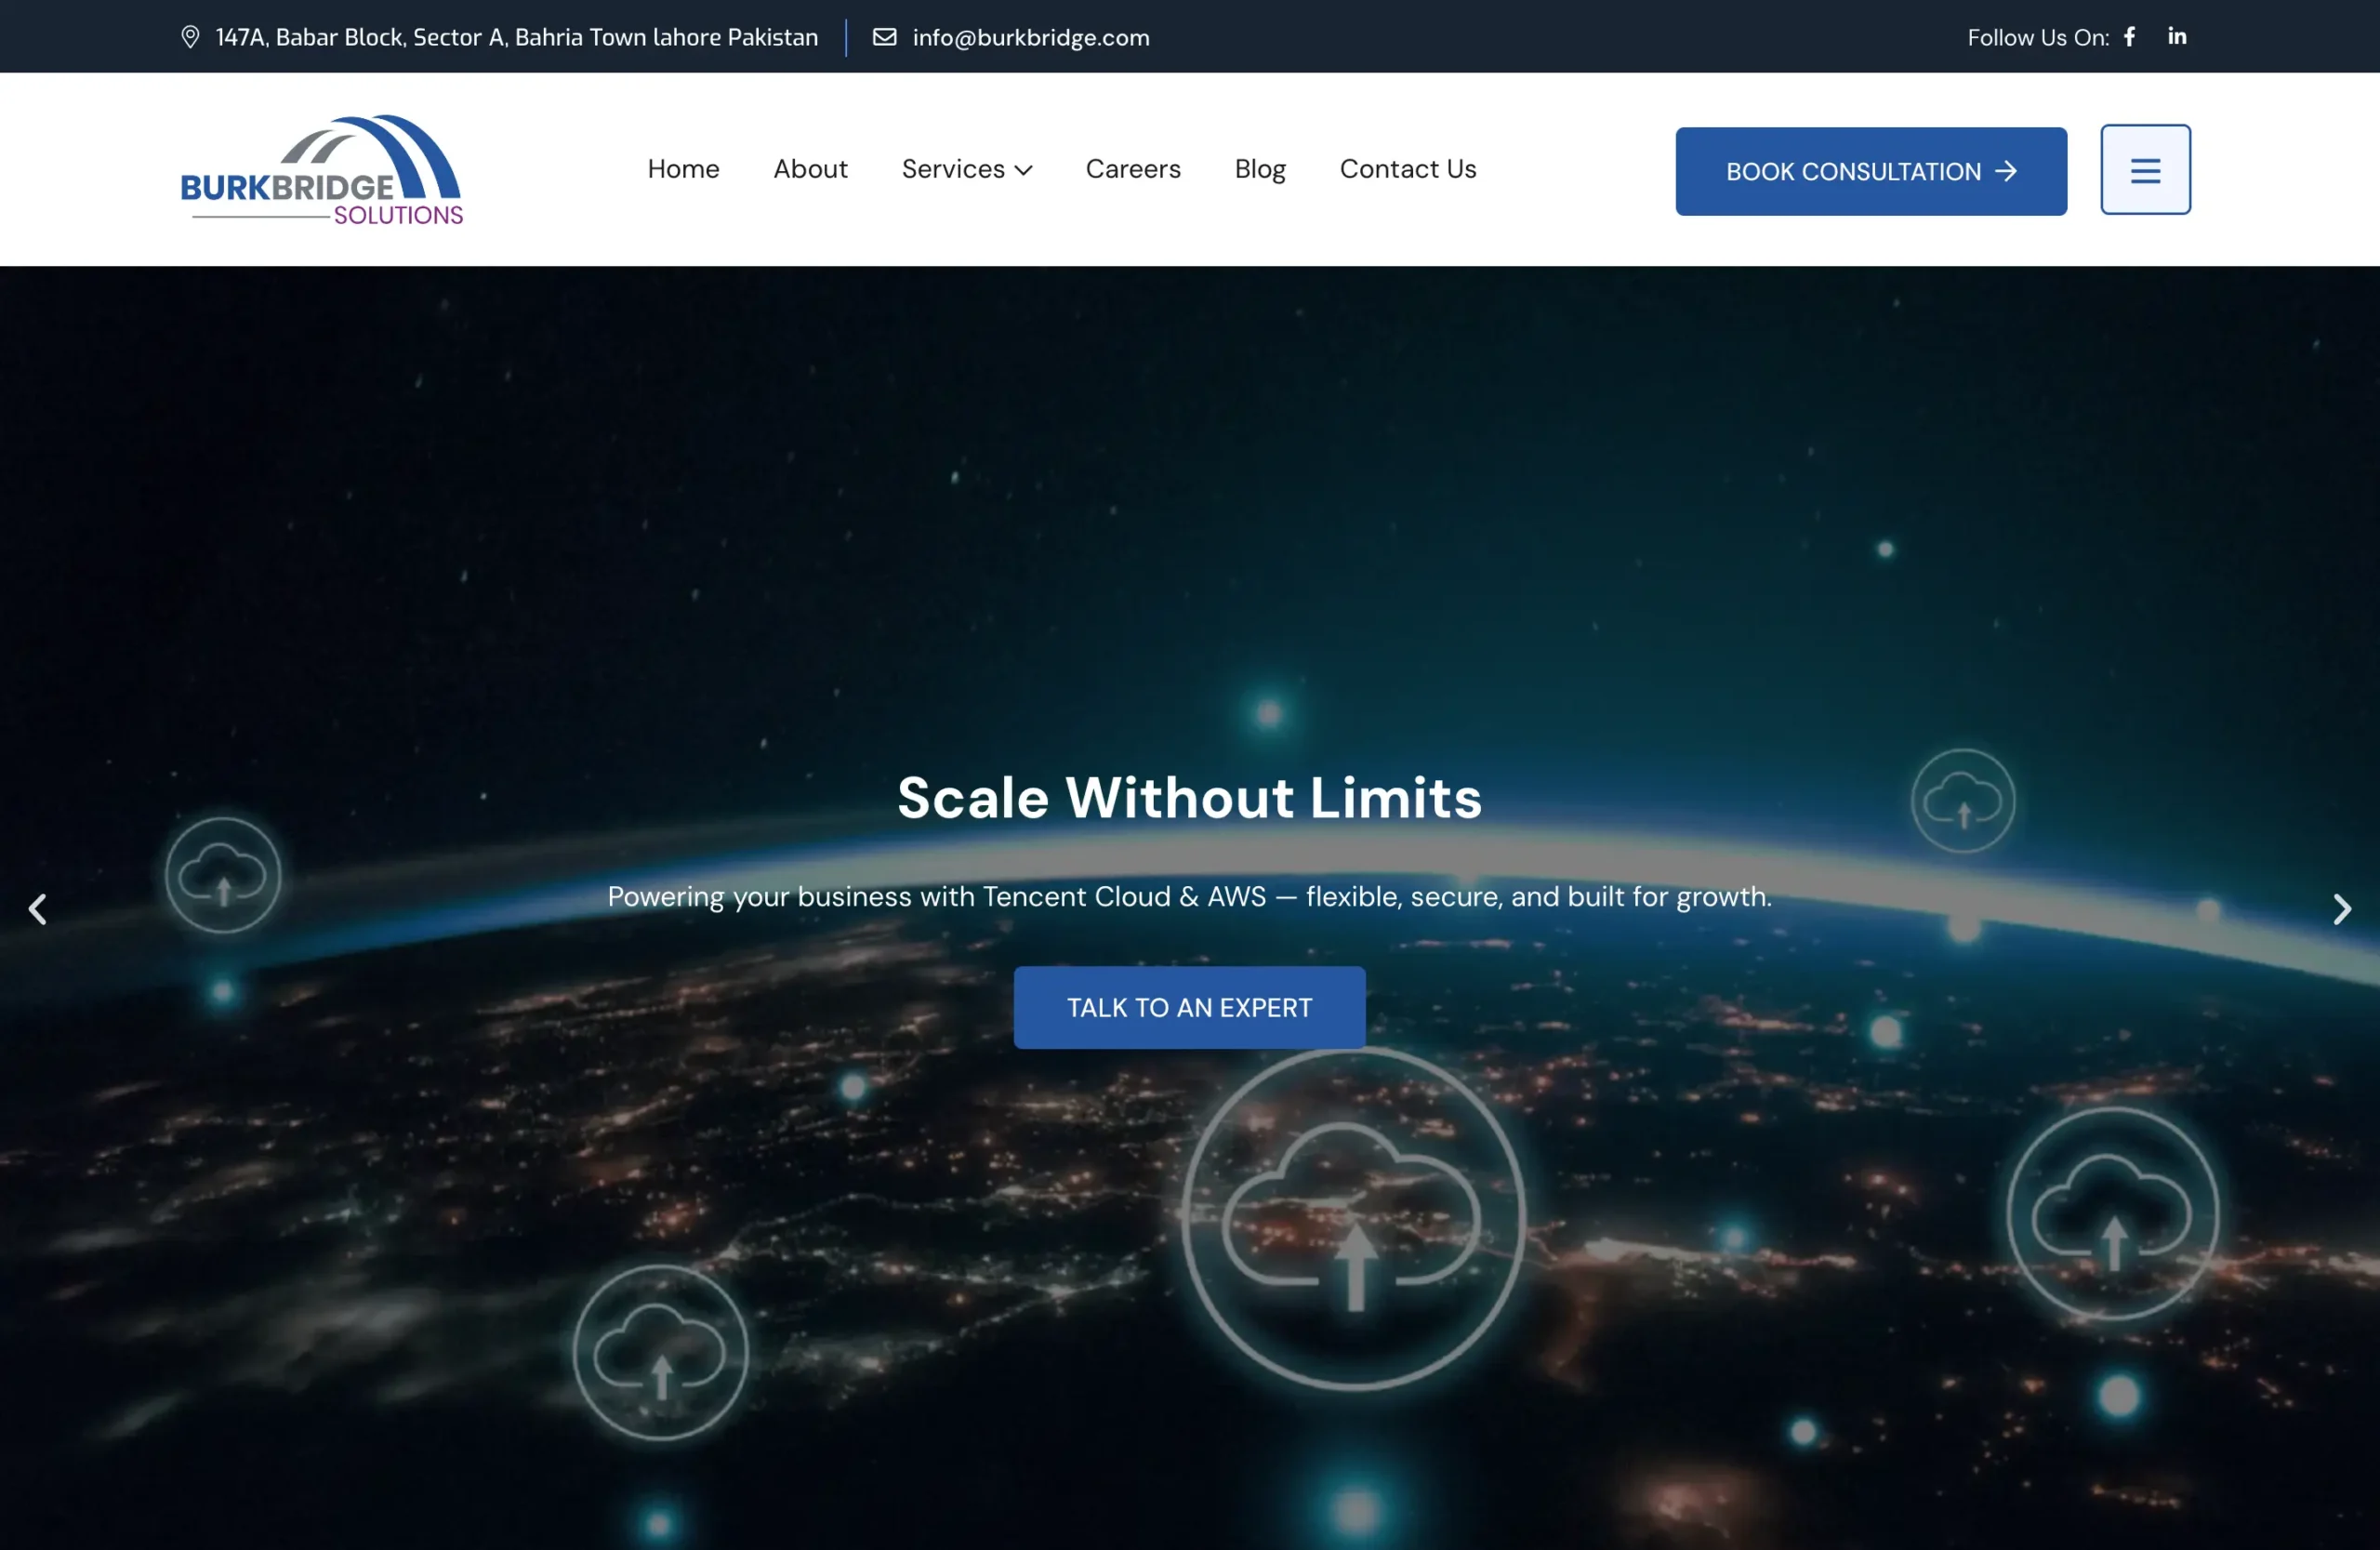This screenshot has width=2380, height=1550.
Task: Open the LinkedIn social icon
Action: (x=2177, y=37)
